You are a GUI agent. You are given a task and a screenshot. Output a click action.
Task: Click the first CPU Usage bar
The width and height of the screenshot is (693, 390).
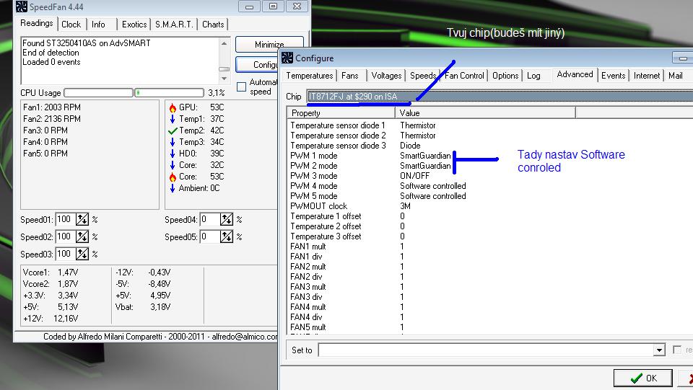tap(99, 93)
